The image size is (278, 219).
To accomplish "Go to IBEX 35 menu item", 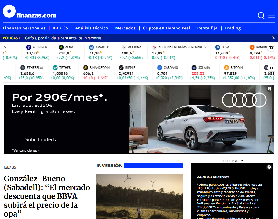I will [x=60, y=28].
